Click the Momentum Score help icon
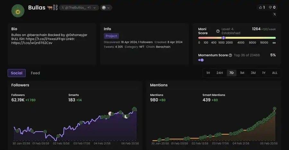289x150 pixels. tap(230, 55)
